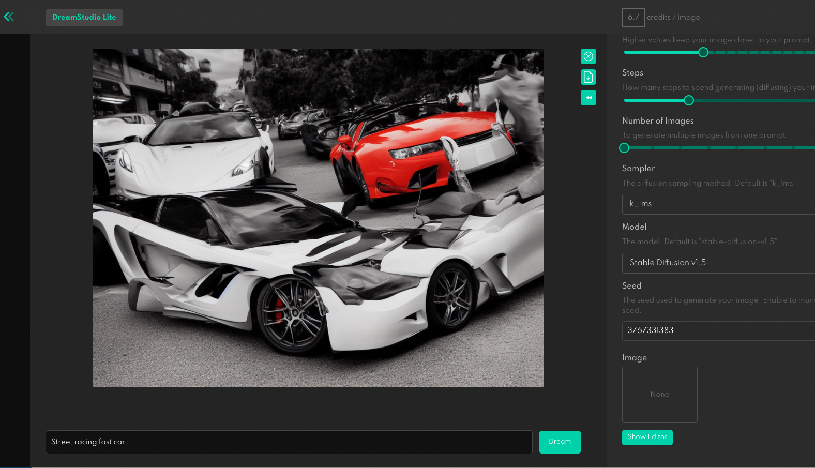This screenshot has width=815, height=468.
Task: Click the DreamStudio Lite button
Action: 84,18
